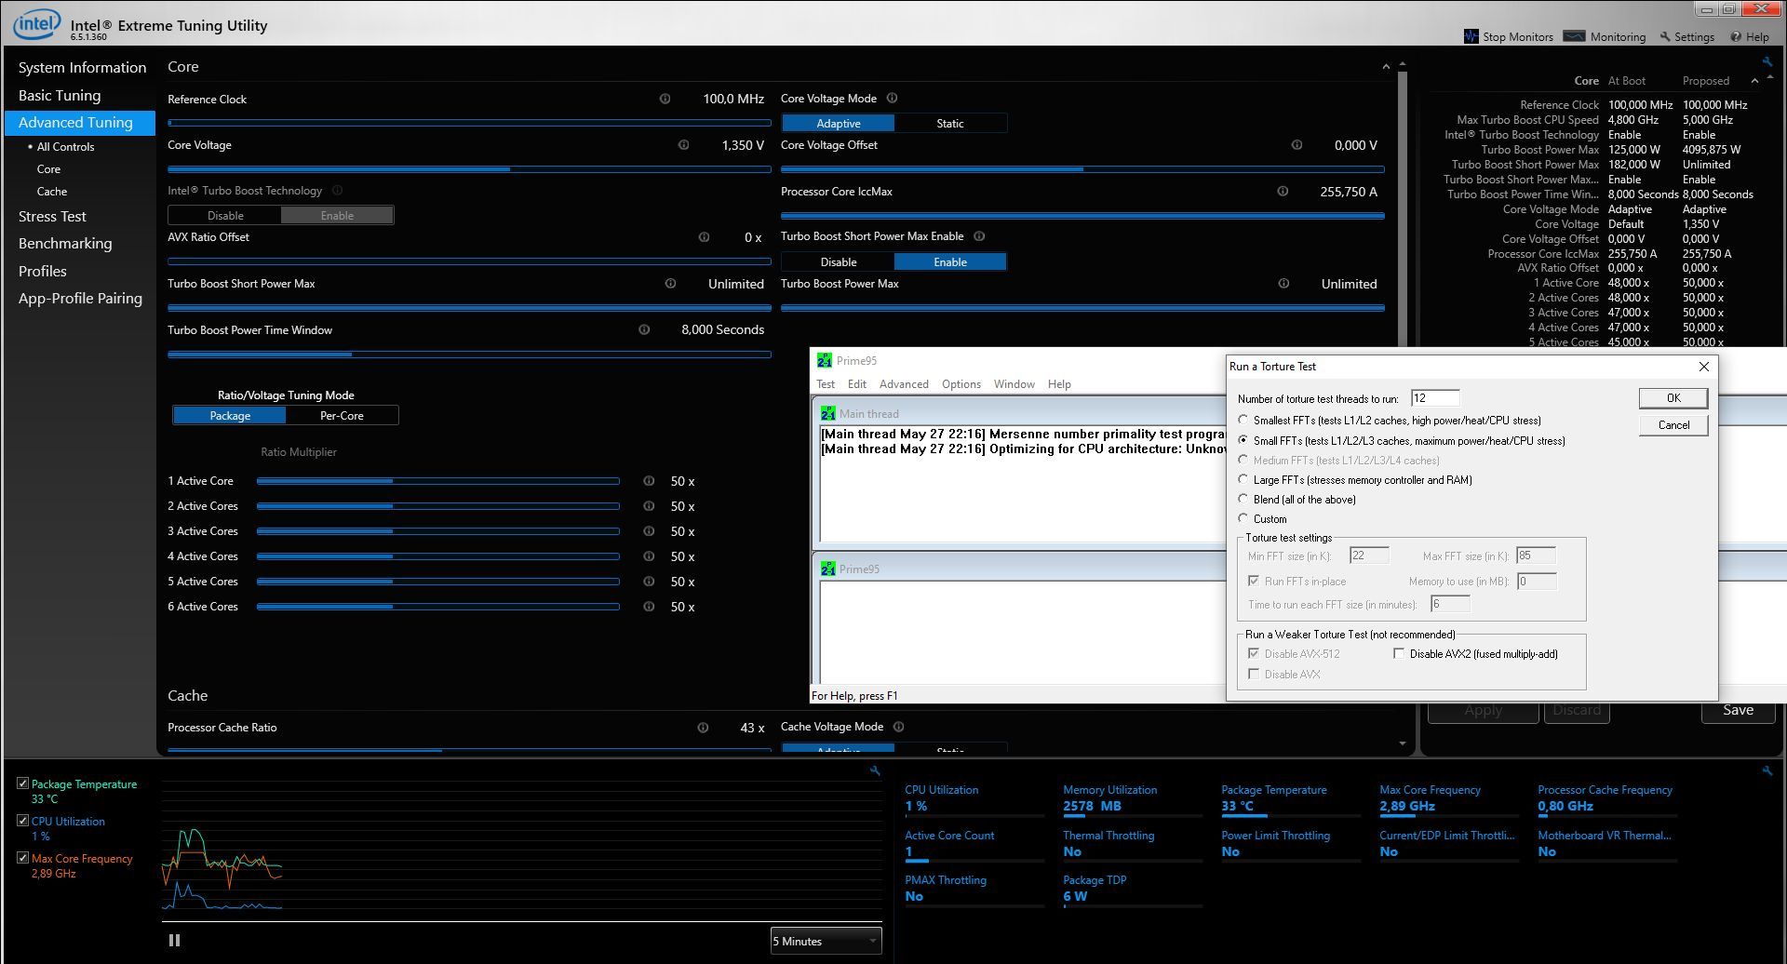Screen dimensions: 1787x964
Task: Open the Advanced menu in Prime95
Action: pyautogui.click(x=904, y=384)
